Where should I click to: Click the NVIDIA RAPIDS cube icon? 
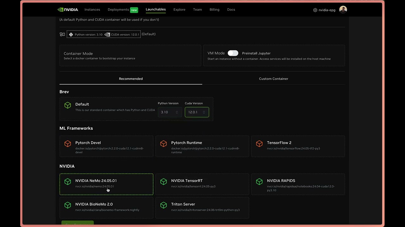[x=259, y=182]
